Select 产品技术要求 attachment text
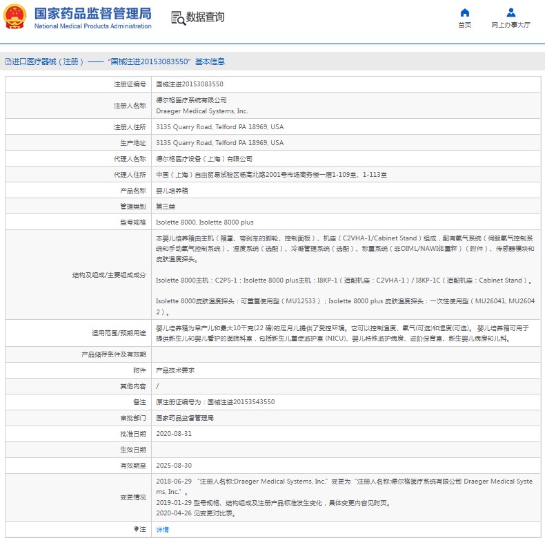Viewport: 545px width, 543px height. 175,370
